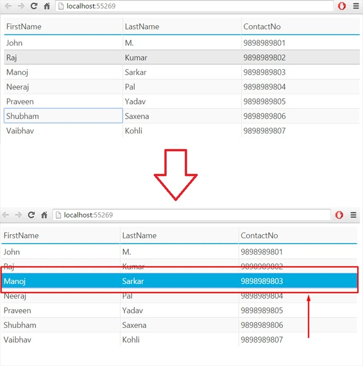Sort by LastName header in lower table
Viewport: 363px width, 366px height.
(180, 235)
